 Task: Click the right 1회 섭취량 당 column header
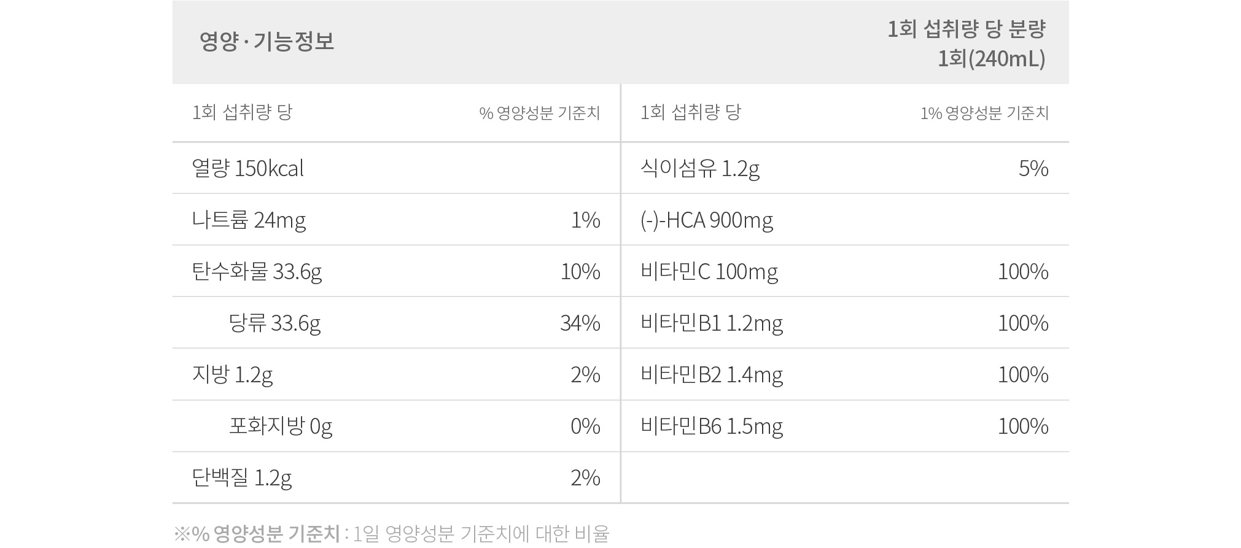tap(691, 112)
